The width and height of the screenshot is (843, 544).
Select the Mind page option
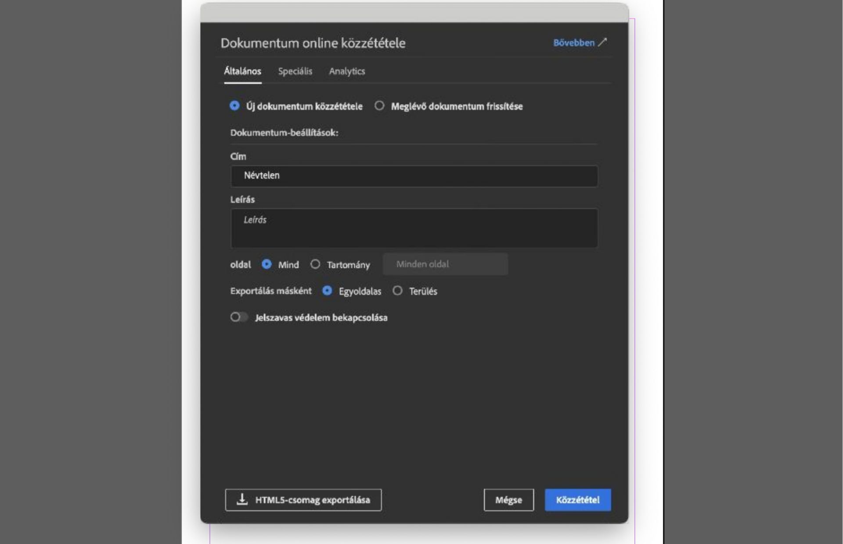[267, 264]
